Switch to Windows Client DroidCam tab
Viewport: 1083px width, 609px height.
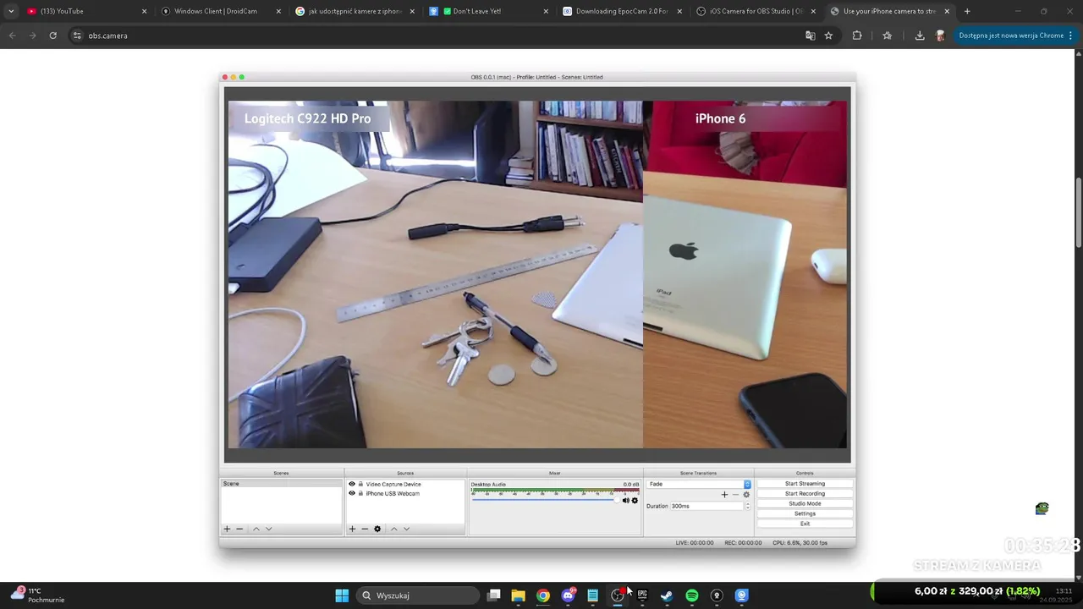220,11
